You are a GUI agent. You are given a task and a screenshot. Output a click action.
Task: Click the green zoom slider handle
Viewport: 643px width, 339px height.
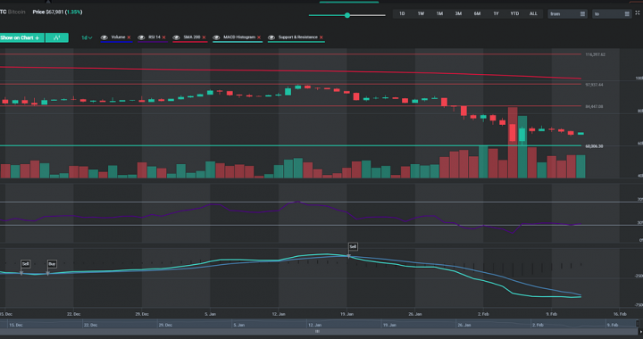click(x=347, y=15)
